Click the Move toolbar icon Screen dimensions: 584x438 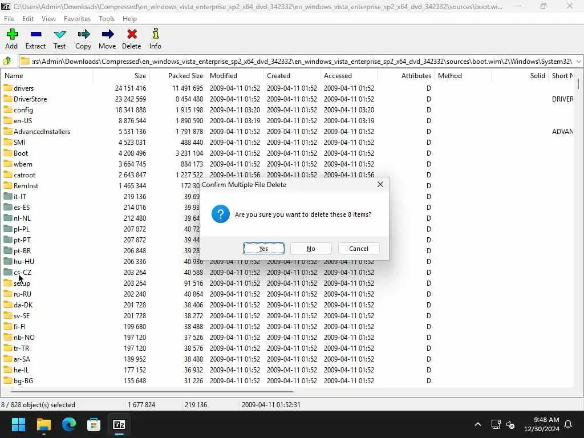tap(107, 34)
